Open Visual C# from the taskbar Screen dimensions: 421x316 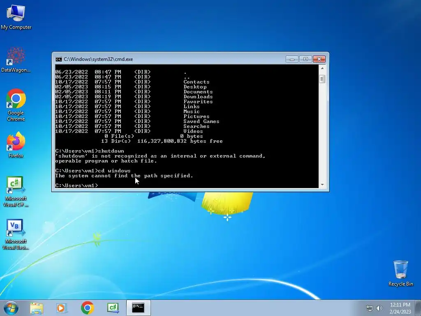tap(113, 308)
